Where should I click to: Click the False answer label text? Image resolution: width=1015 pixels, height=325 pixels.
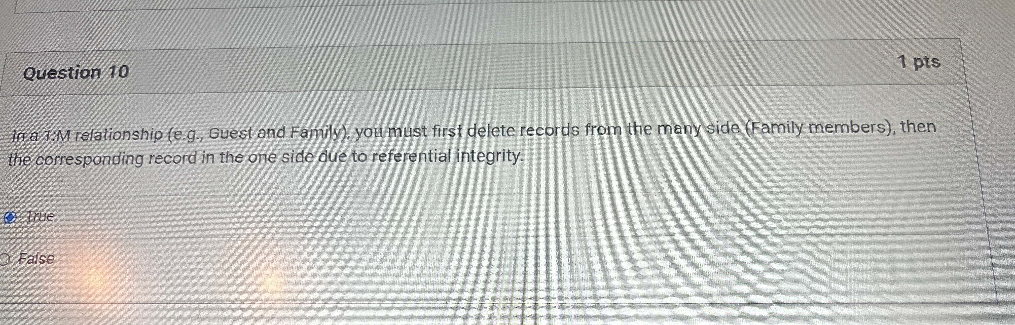pyautogui.click(x=37, y=259)
